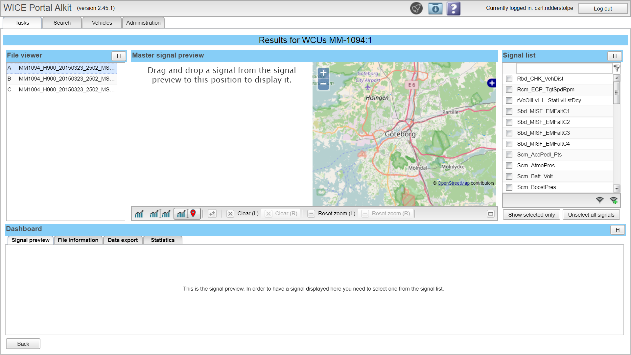This screenshot has height=355, width=631.
Task: Click the Show selected only button
Action: point(531,215)
